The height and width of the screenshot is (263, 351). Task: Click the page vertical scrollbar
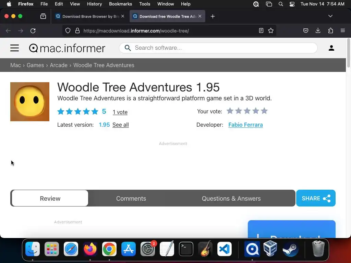tap(348, 53)
